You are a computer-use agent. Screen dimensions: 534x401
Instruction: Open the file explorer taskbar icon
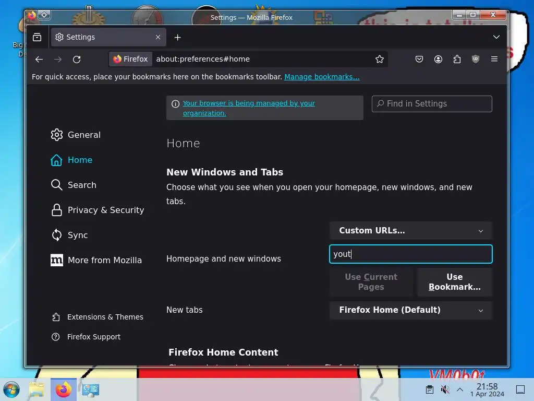tap(37, 390)
